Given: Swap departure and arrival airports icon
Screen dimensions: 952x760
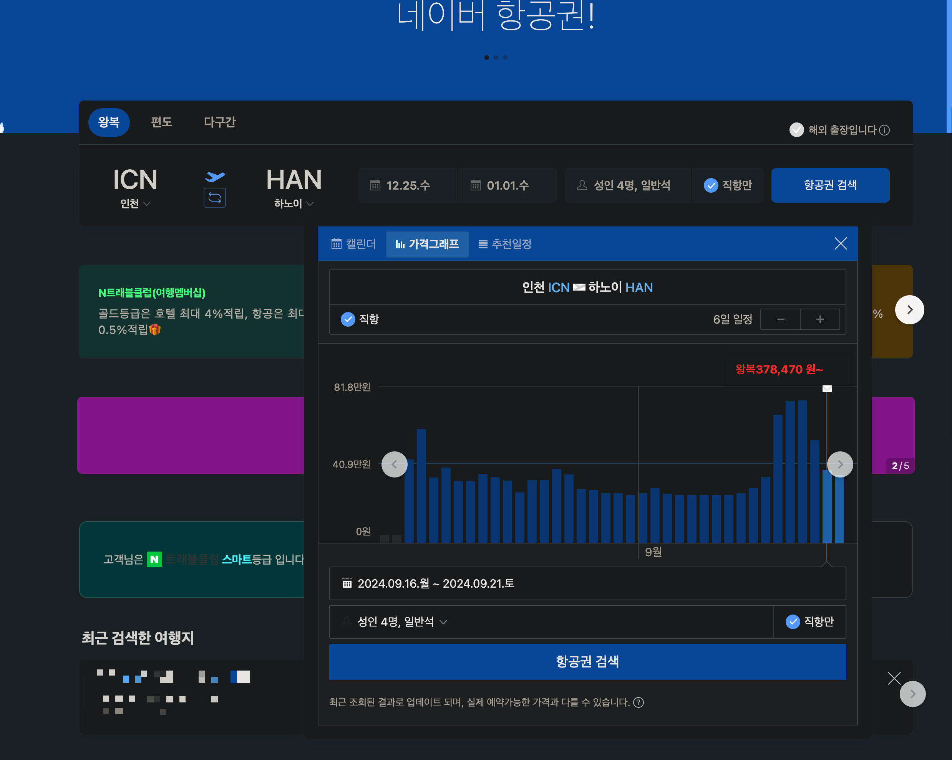Looking at the screenshot, I should pos(215,198).
